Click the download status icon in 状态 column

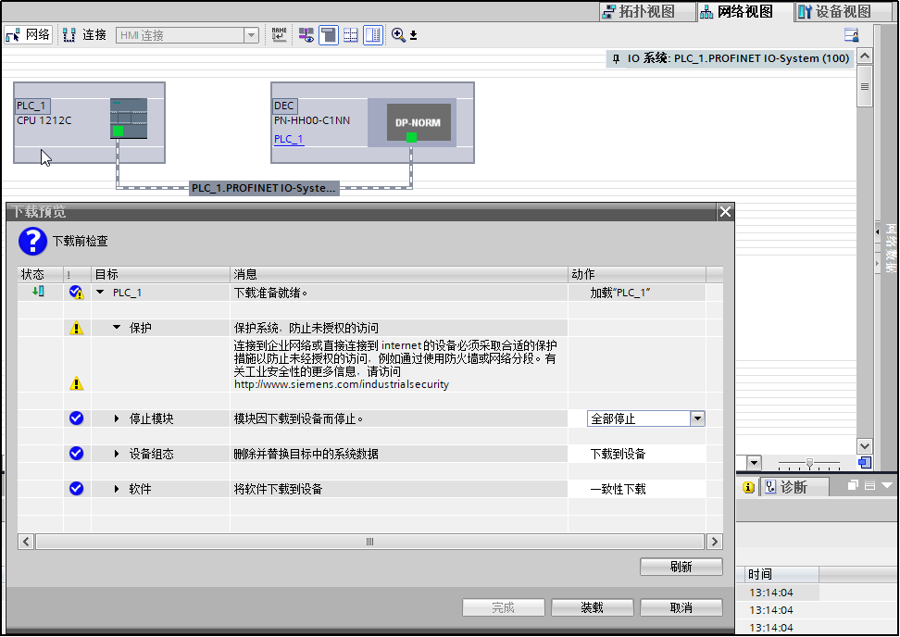point(39,292)
